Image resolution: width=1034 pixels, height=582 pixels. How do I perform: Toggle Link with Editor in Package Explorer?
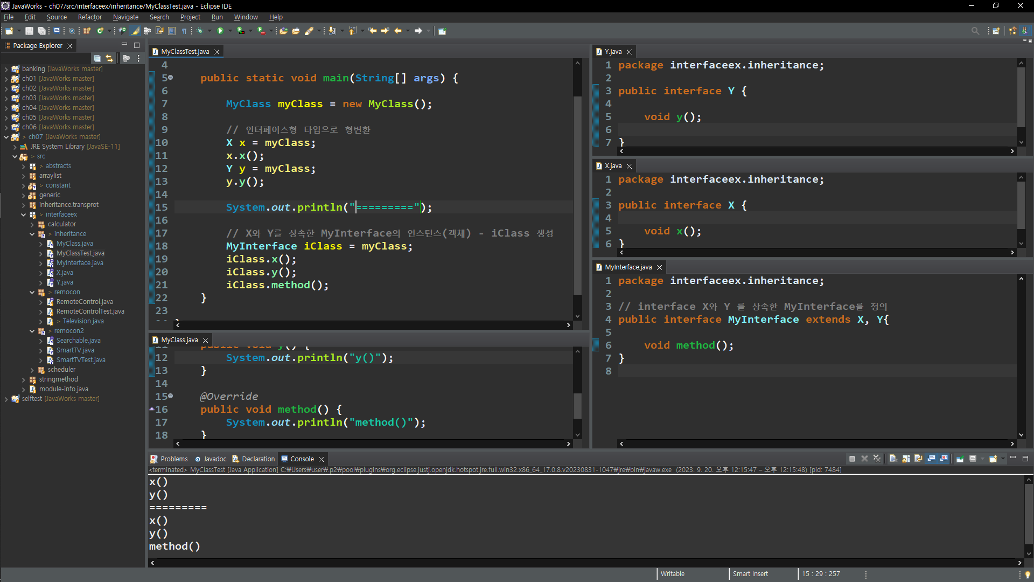coord(109,58)
